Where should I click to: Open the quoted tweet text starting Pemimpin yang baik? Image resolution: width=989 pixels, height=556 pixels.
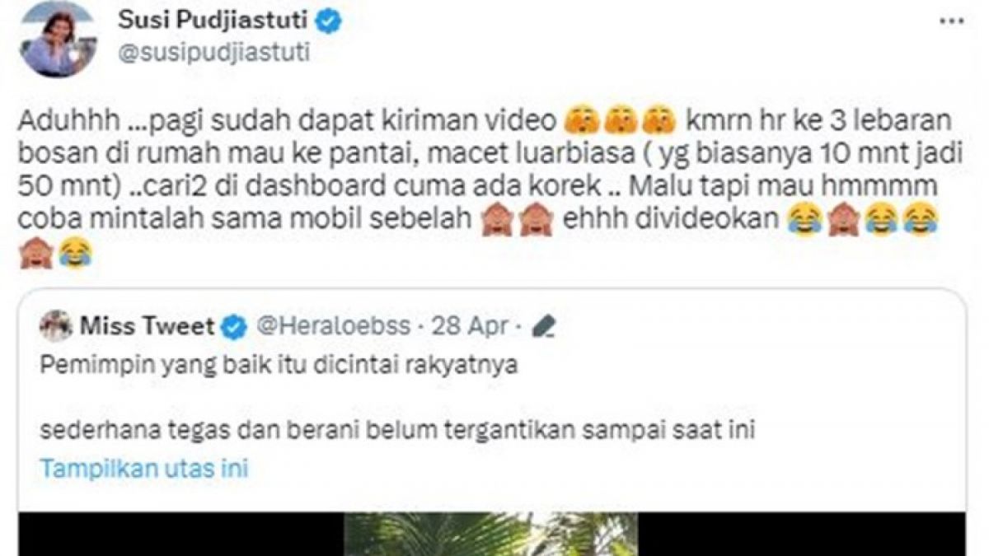click(279, 366)
